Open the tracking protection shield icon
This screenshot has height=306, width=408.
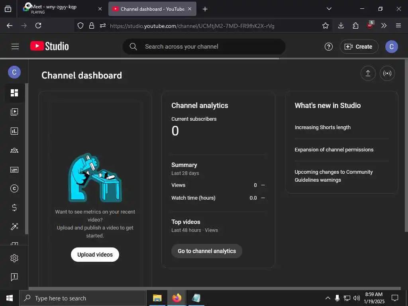point(80,25)
